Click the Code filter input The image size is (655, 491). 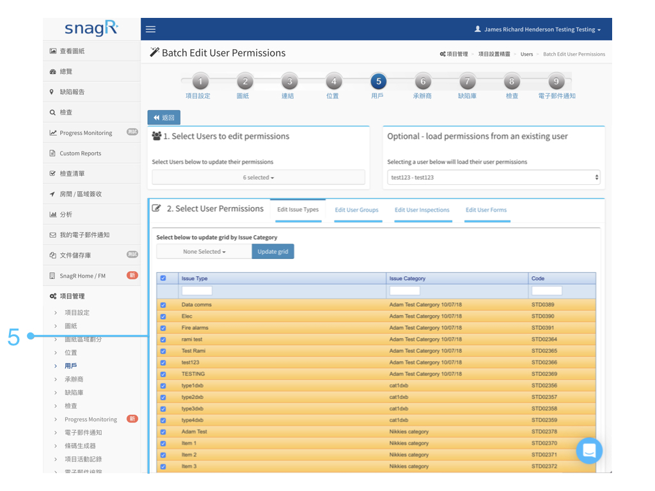coord(546,291)
